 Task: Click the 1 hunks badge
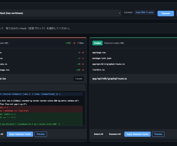pos(78,79)
